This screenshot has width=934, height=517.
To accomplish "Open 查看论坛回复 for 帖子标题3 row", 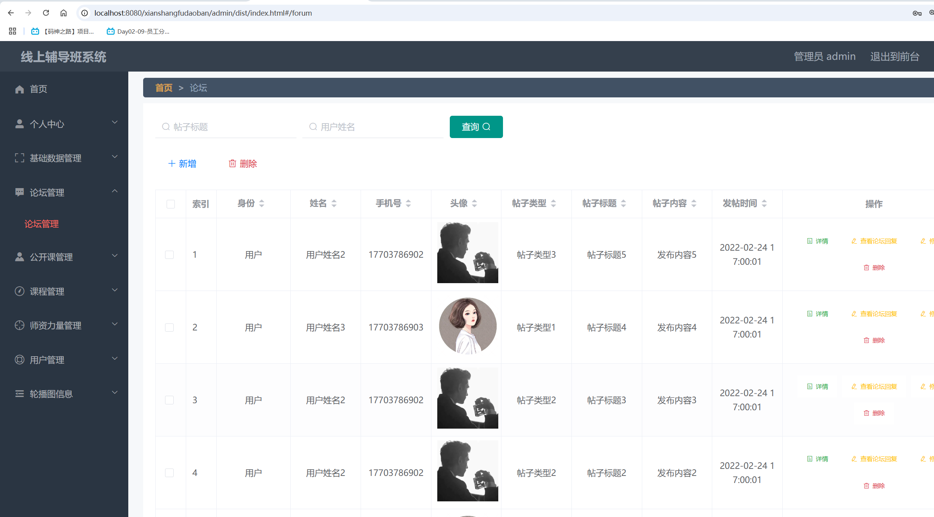I will click(874, 386).
